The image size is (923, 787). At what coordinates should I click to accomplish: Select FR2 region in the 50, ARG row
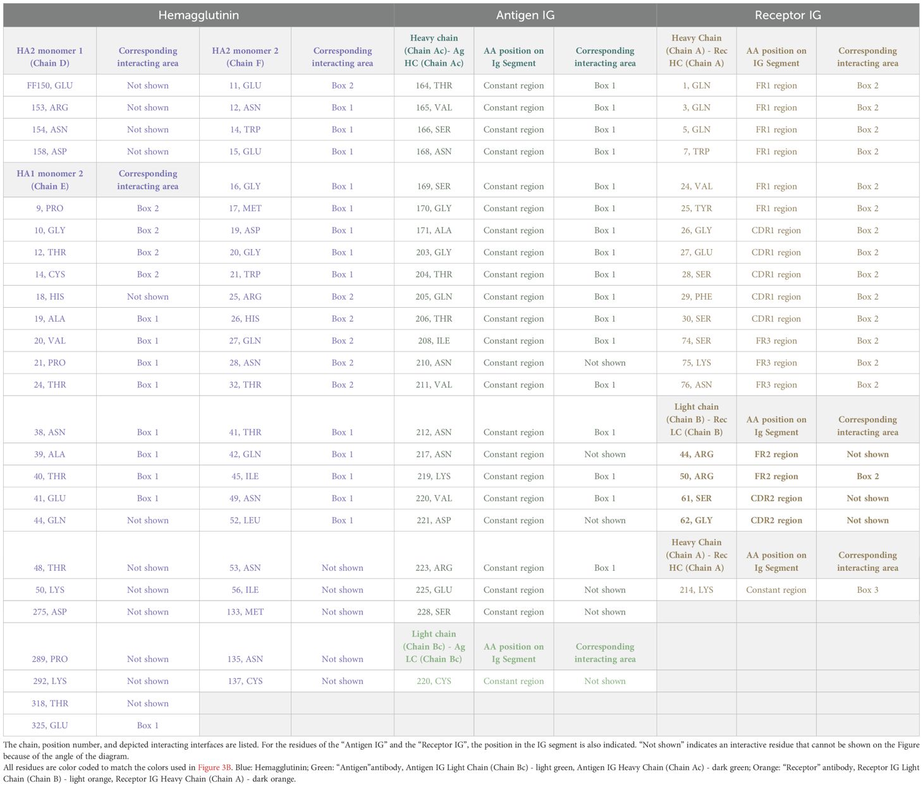coord(776,477)
